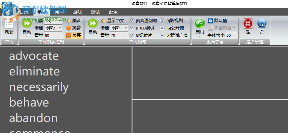The height and width of the screenshot is (133, 288).
Task: Select the word advocate
Action: click(x=34, y=56)
